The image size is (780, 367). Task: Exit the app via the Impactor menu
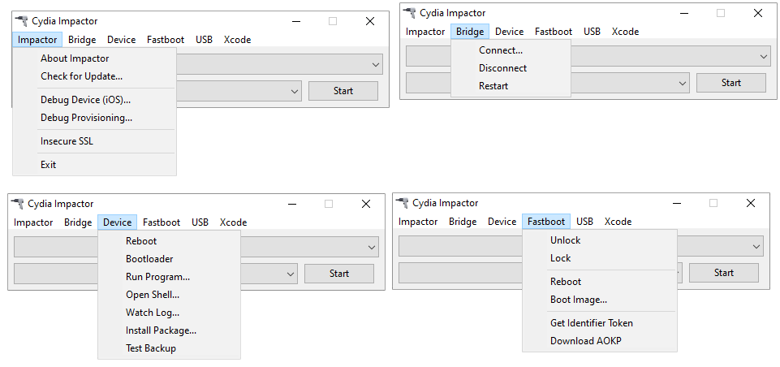49,165
